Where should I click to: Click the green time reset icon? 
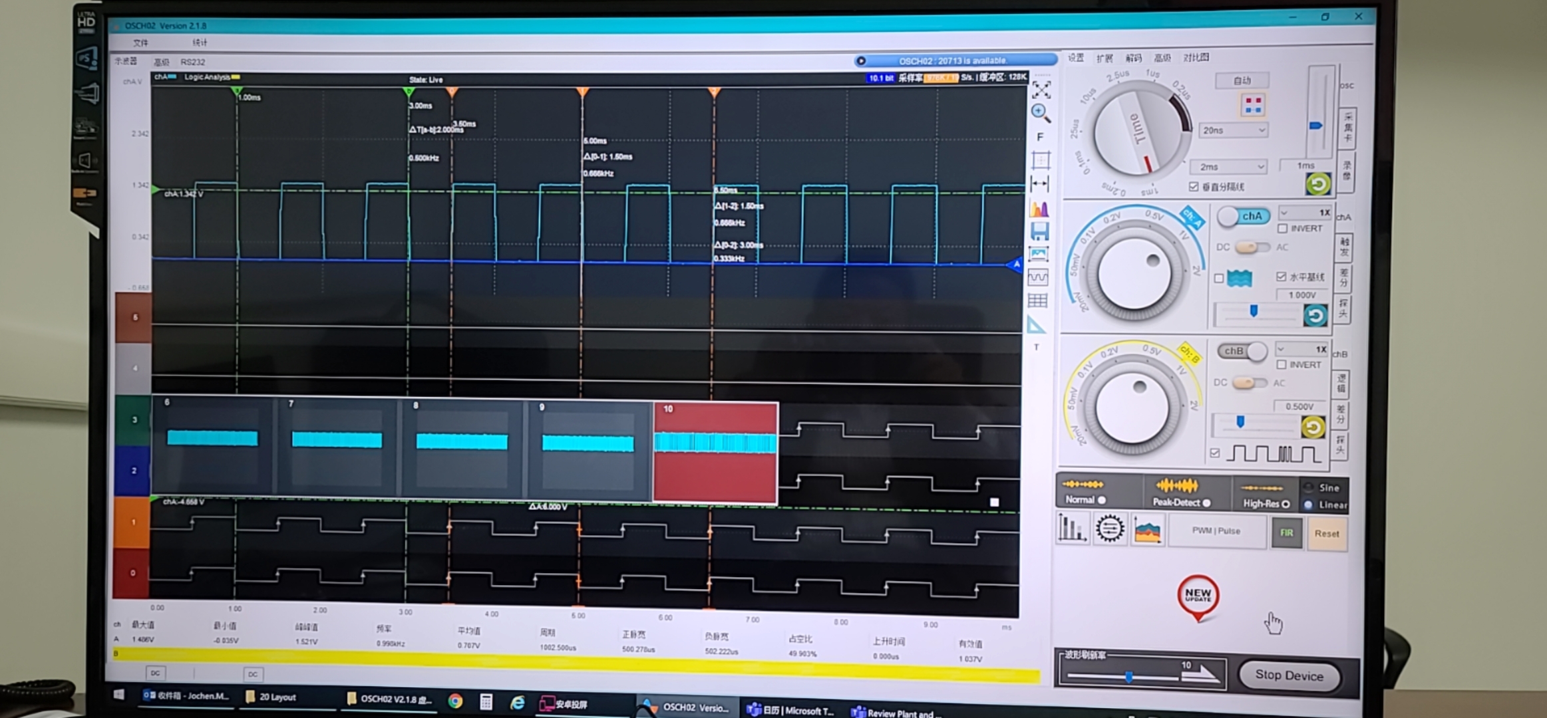coord(1317,184)
